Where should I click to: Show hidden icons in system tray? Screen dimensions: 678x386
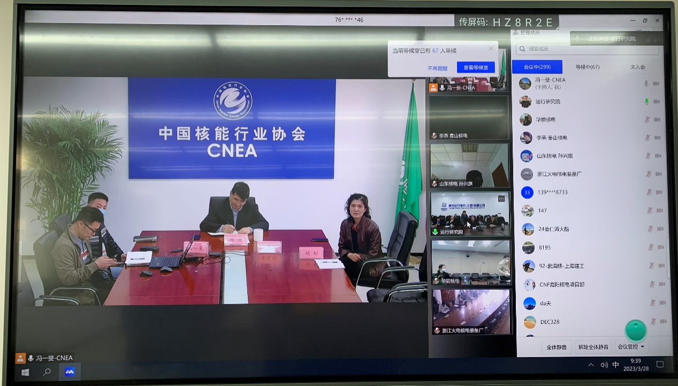(x=591, y=365)
